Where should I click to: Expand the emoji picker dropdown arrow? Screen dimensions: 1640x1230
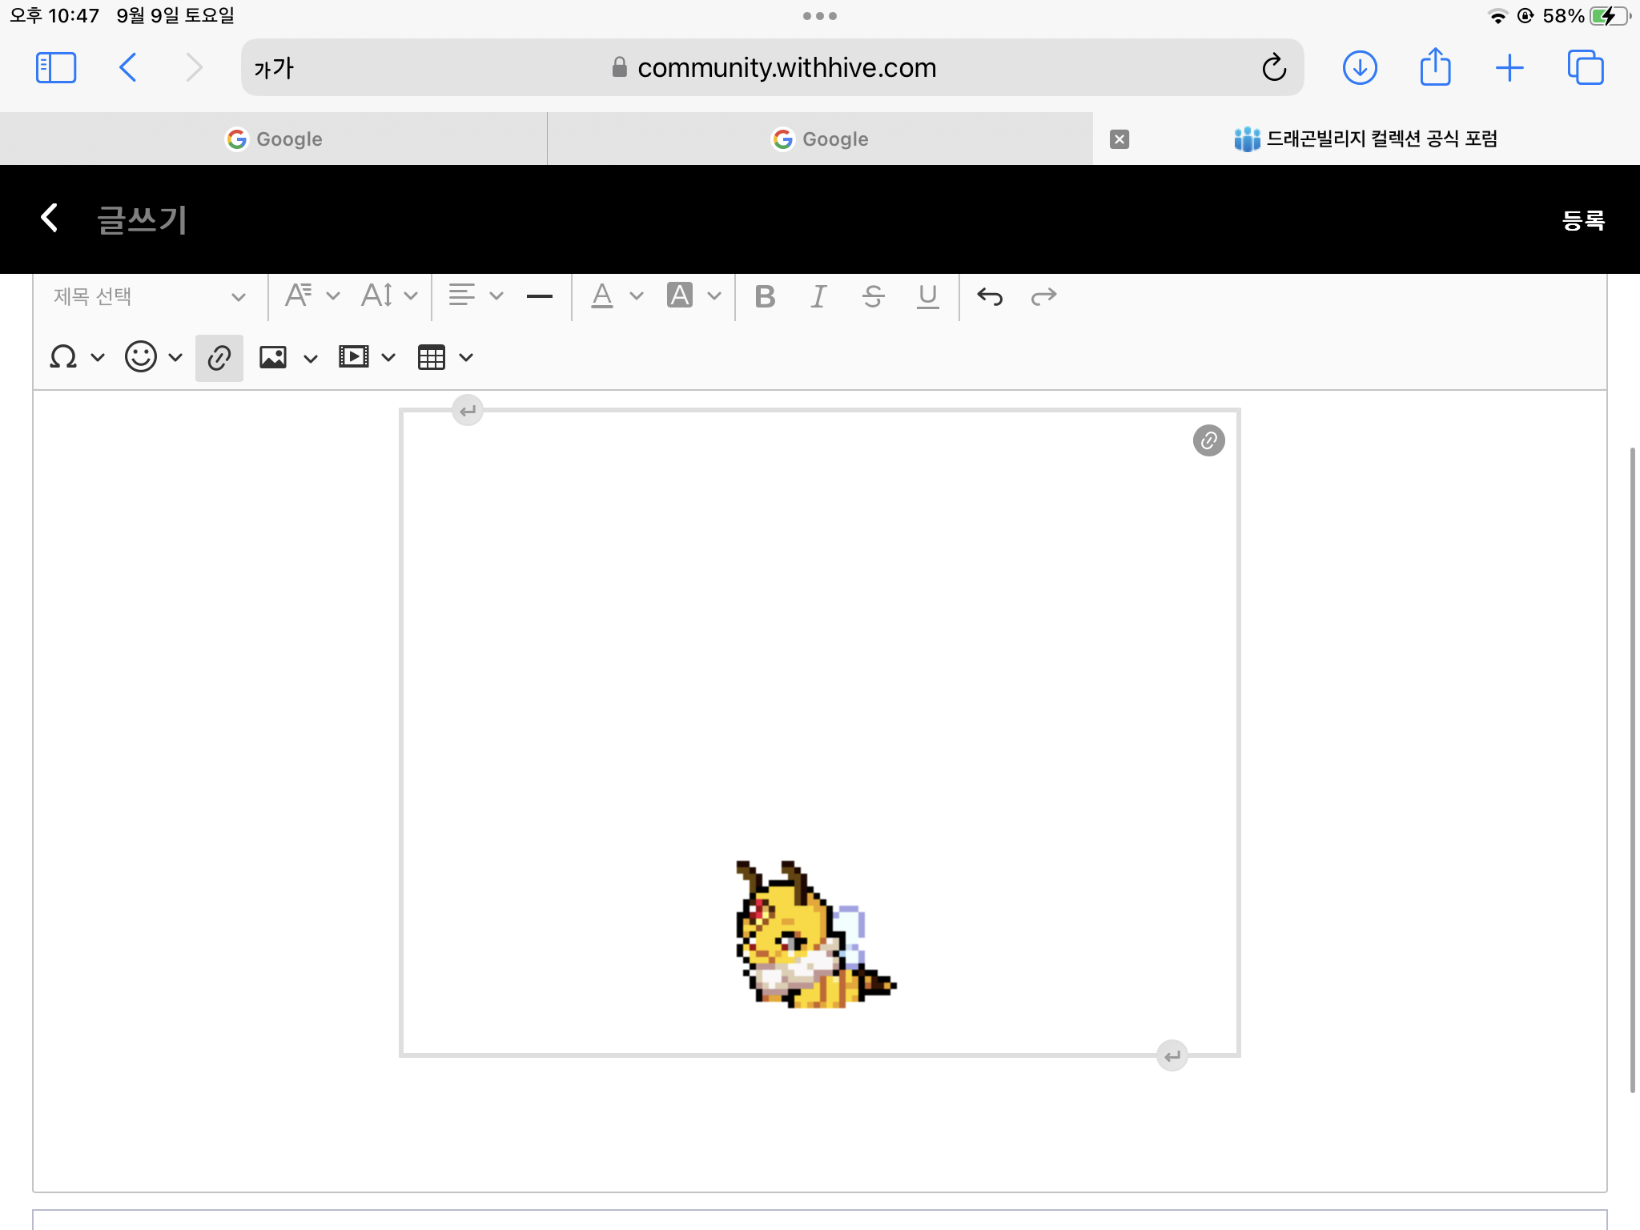coord(175,357)
